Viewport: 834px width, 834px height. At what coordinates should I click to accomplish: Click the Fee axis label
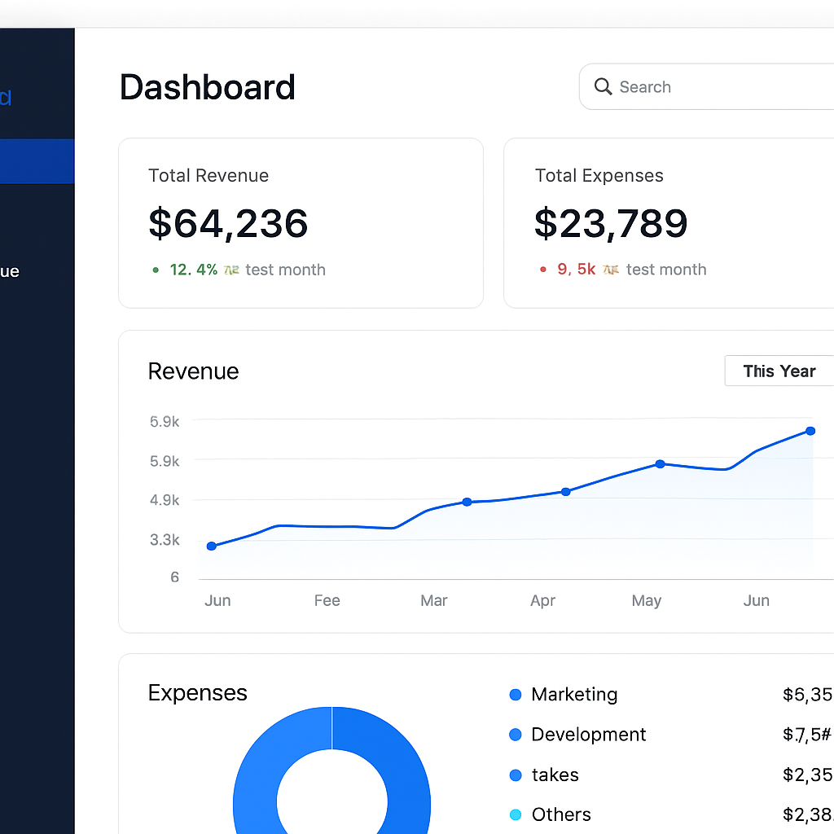[x=327, y=600]
